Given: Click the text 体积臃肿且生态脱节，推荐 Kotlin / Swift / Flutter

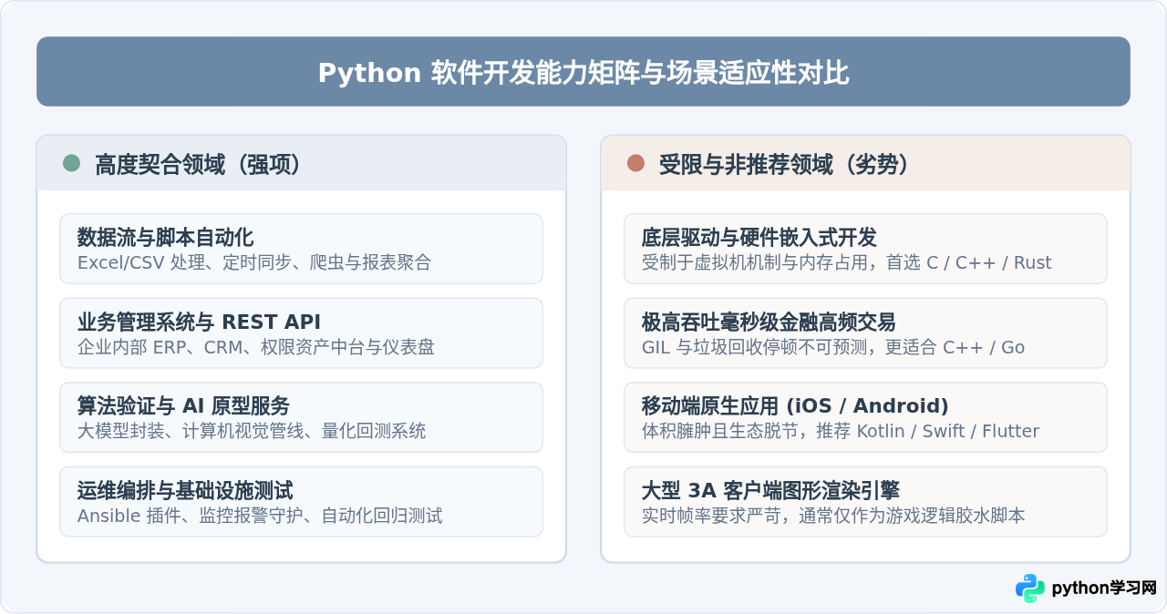Looking at the screenshot, I should [841, 432].
